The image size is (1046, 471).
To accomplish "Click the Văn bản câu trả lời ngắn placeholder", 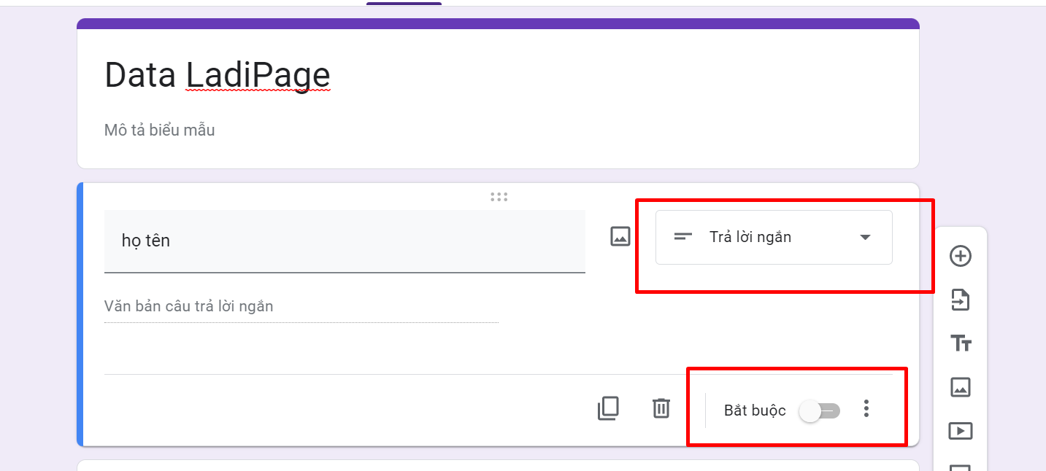I will tap(189, 306).
